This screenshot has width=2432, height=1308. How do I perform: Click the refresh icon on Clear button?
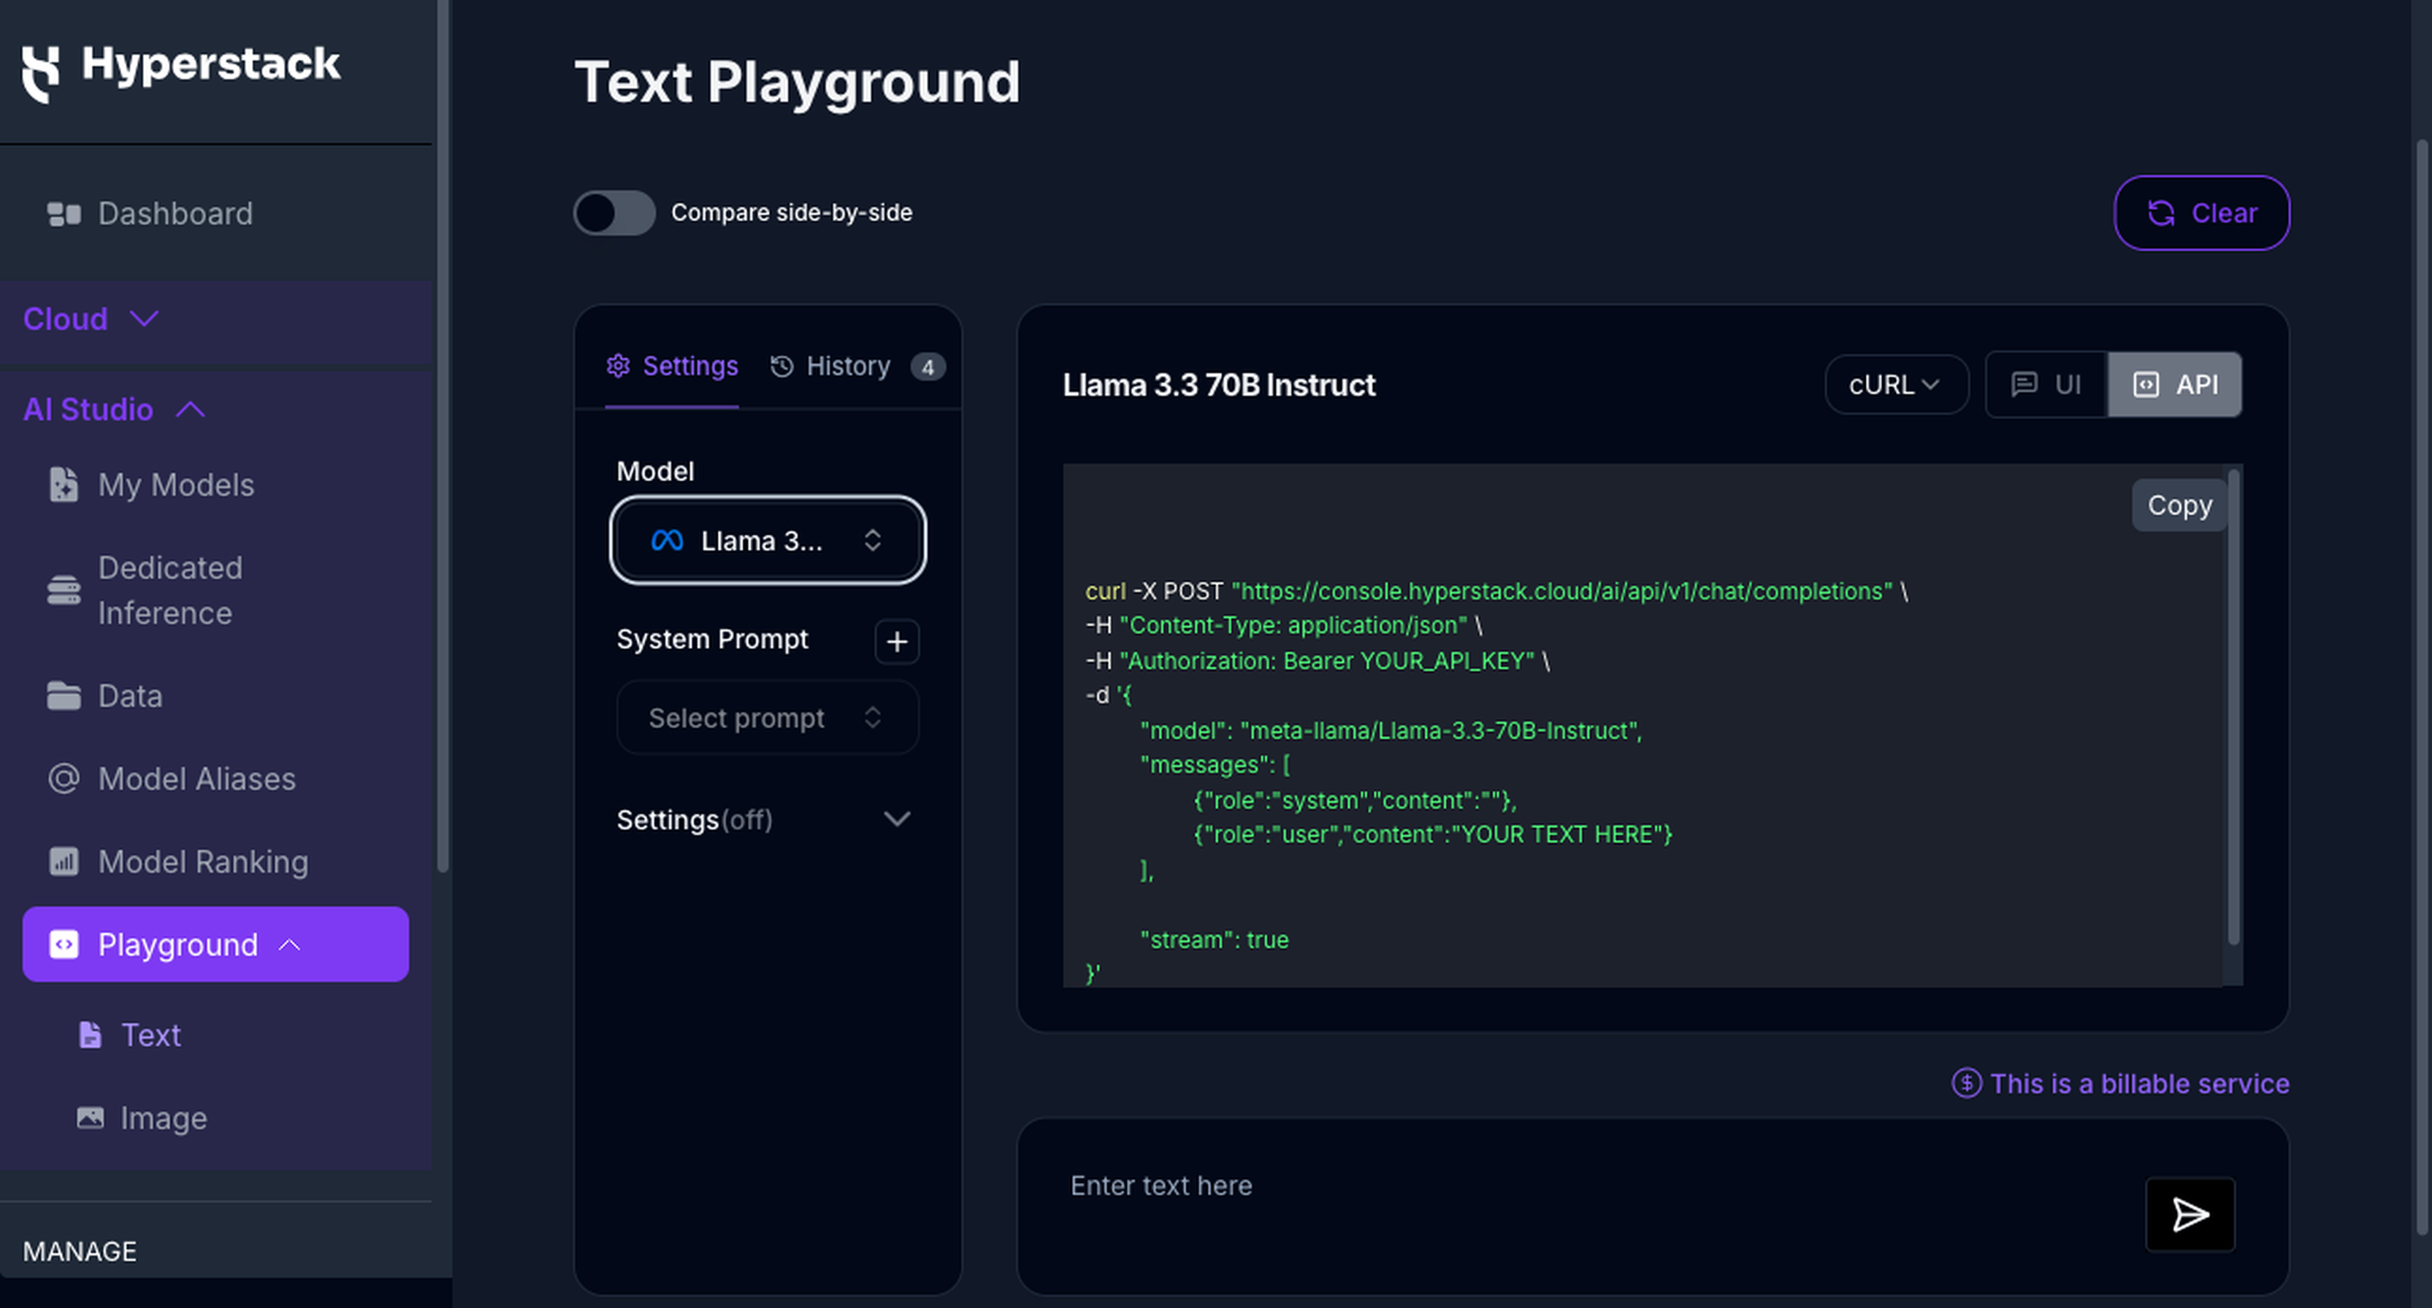pyautogui.click(x=2162, y=213)
